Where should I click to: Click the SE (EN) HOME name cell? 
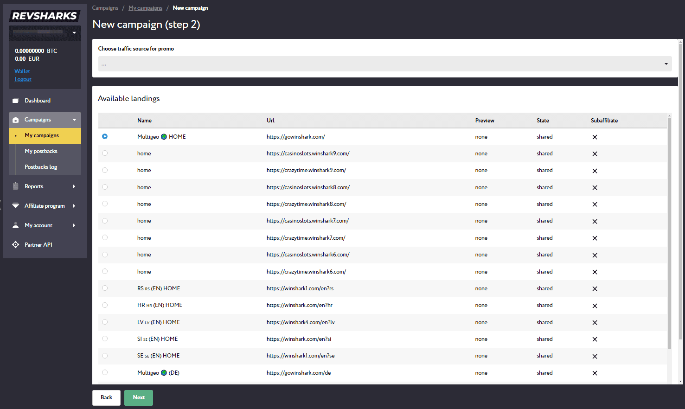pyautogui.click(x=158, y=356)
